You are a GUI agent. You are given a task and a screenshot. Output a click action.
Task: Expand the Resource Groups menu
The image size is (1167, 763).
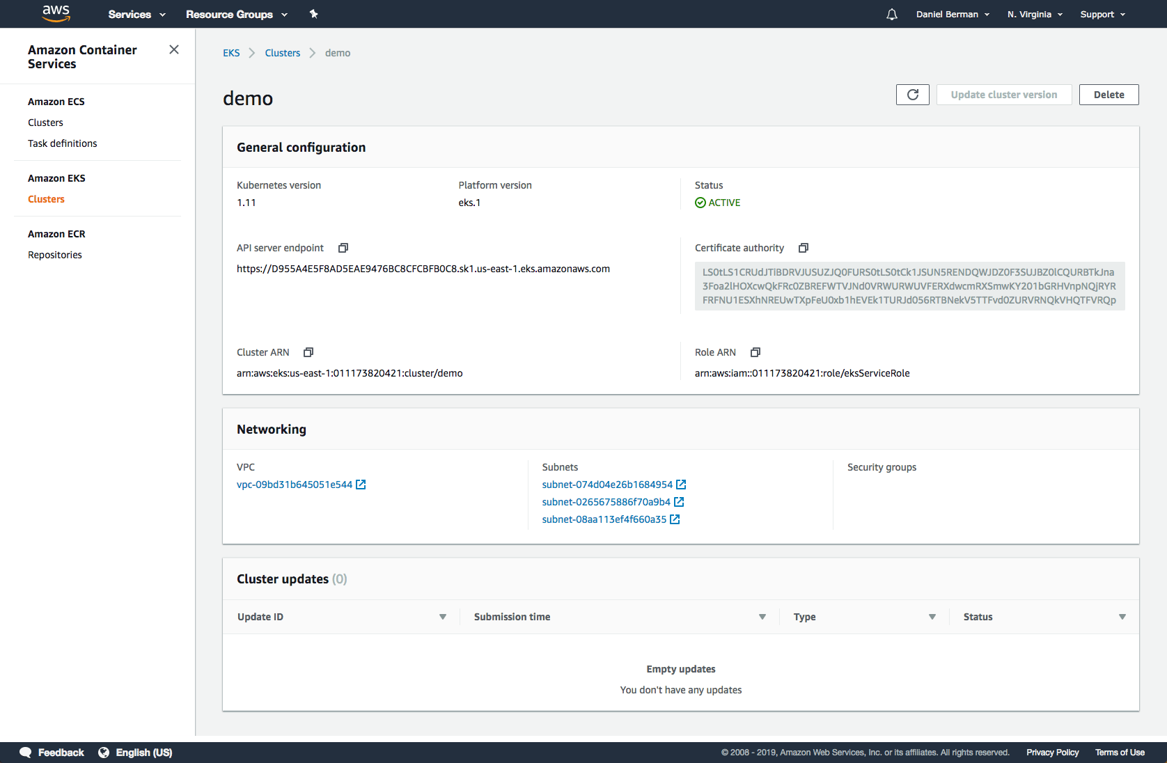point(237,14)
